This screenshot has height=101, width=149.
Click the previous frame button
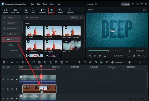click(x=90, y=56)
